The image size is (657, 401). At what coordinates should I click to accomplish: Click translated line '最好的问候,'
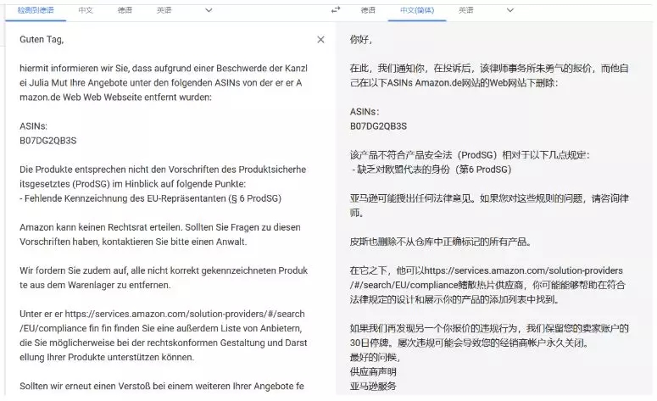375,357
